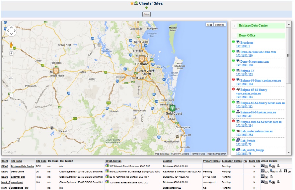Open the Filters button
This screenshot has height=190, width=295.
(x=146, y=14)
